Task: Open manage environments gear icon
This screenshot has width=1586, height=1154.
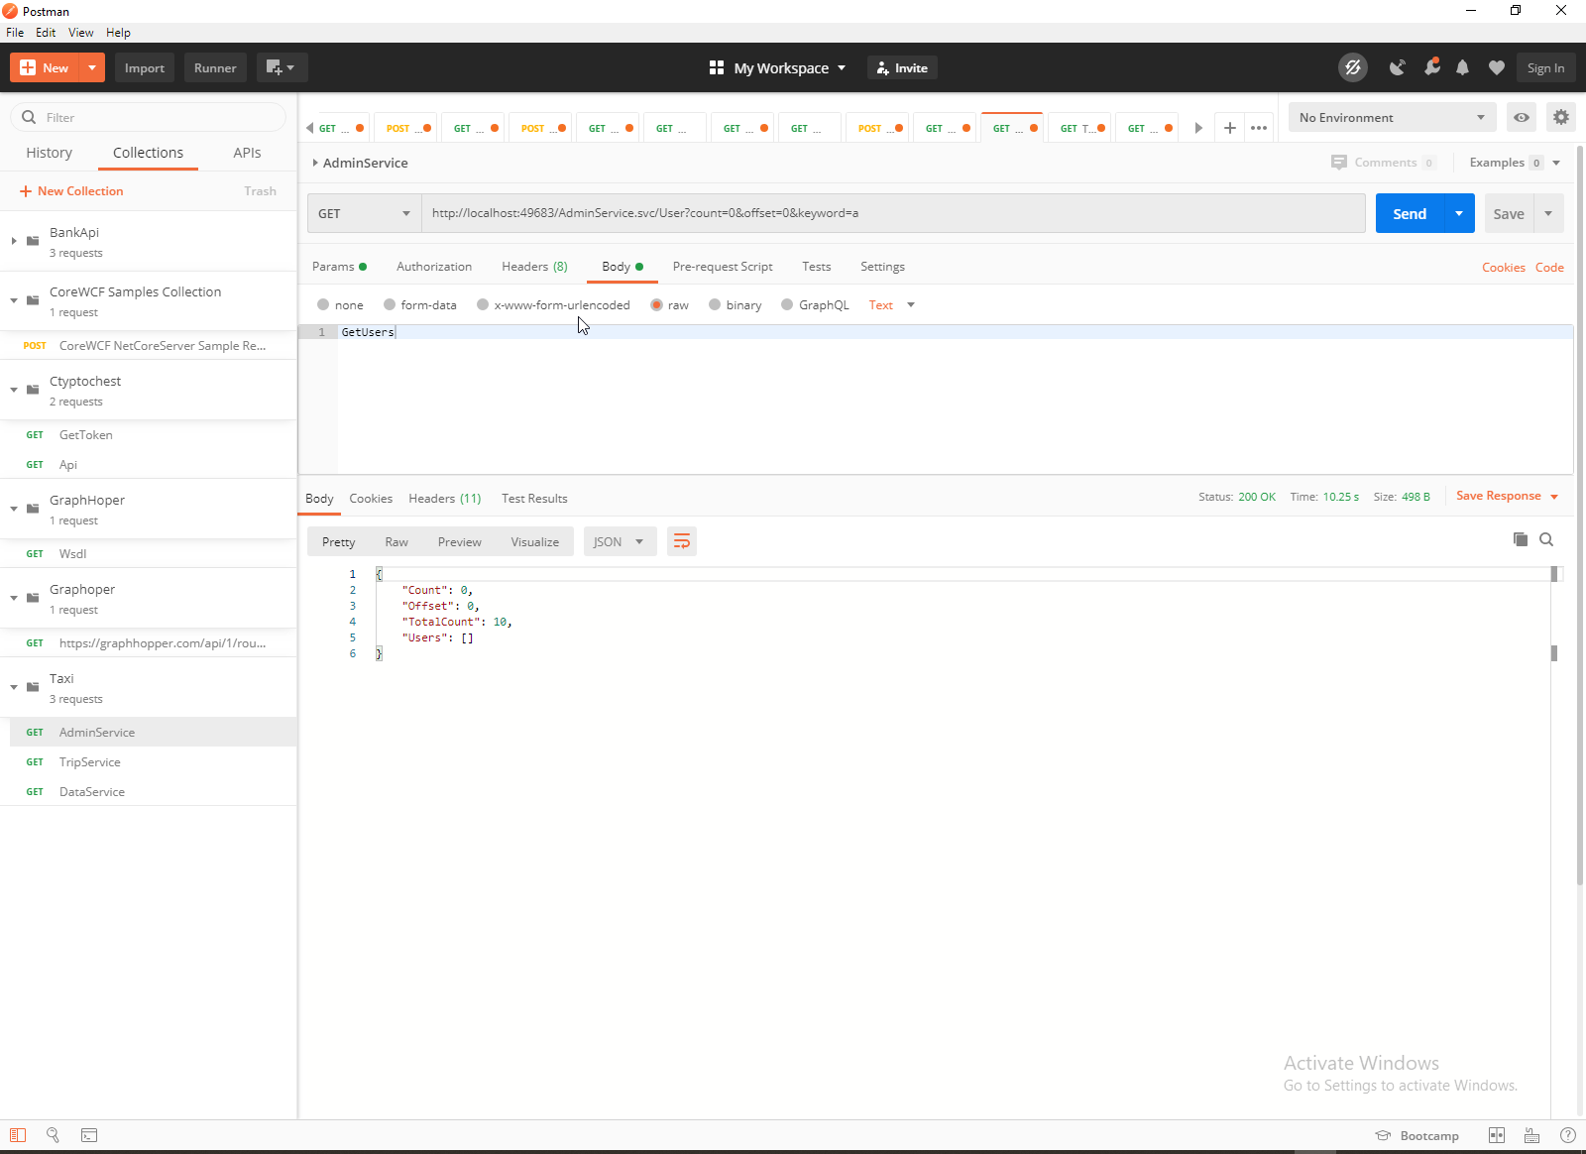Action: point(1561,117)
